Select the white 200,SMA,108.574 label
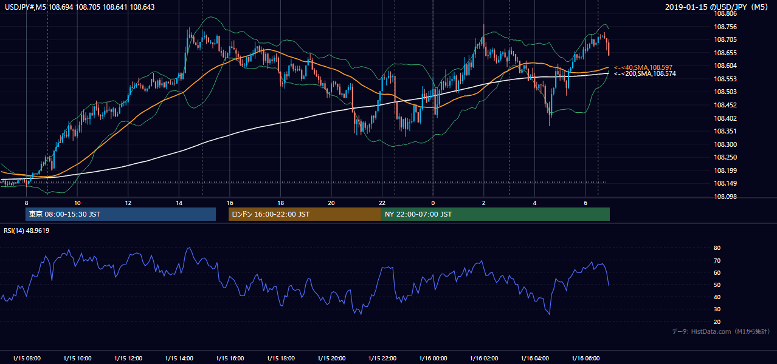This screenshot has width=777, height=364. (x=645, y=73)
